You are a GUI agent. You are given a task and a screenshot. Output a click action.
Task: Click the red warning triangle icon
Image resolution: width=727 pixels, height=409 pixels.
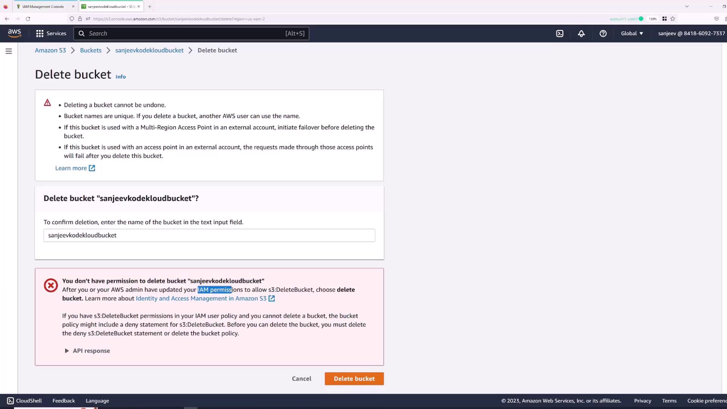pyautogui.click(x=47, y=103)
